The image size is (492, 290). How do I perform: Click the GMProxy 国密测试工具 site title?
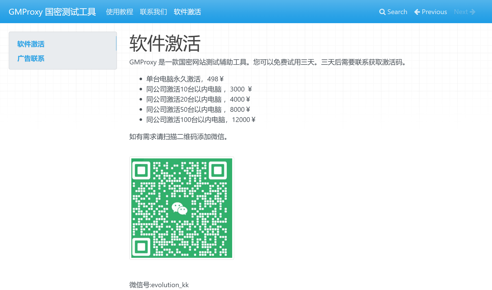click(x=52, y=12)
